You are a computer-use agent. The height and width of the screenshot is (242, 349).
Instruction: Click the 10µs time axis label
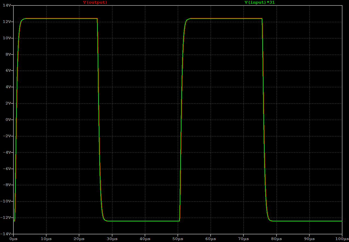(46, 239)
